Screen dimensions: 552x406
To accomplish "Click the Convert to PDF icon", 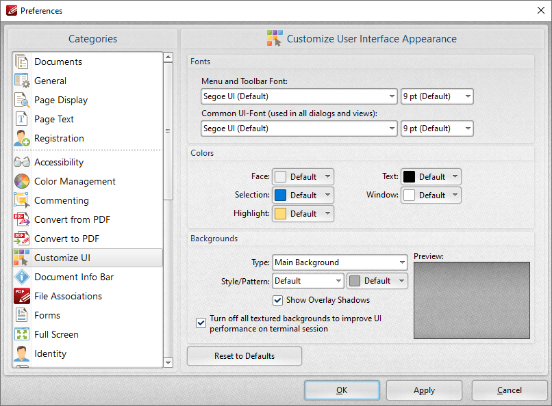I will pyautogui.click(x=22, y=239).
